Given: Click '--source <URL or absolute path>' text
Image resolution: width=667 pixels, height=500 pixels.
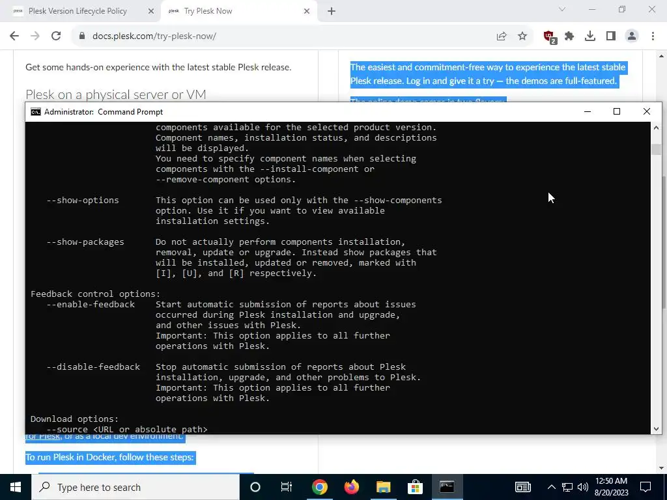Looking at the screenshot, I should 127,429.
